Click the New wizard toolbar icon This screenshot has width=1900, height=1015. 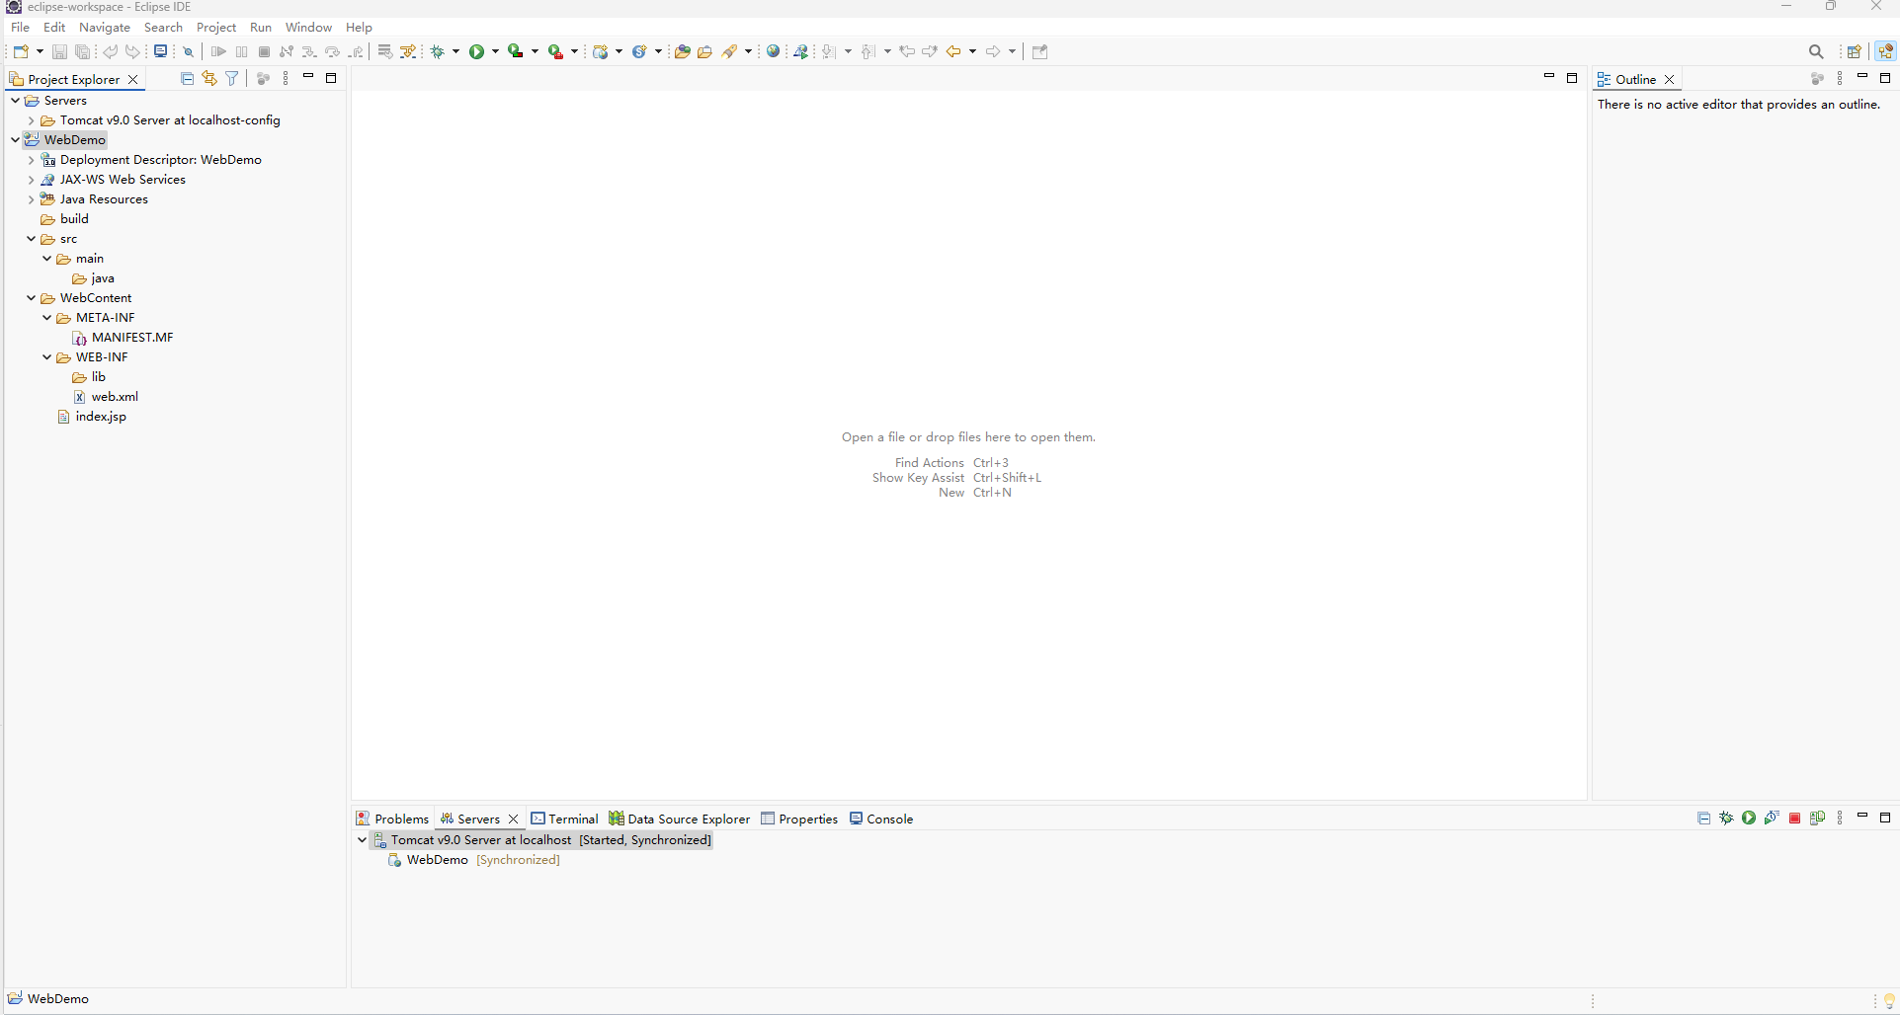tap(21, 51)
